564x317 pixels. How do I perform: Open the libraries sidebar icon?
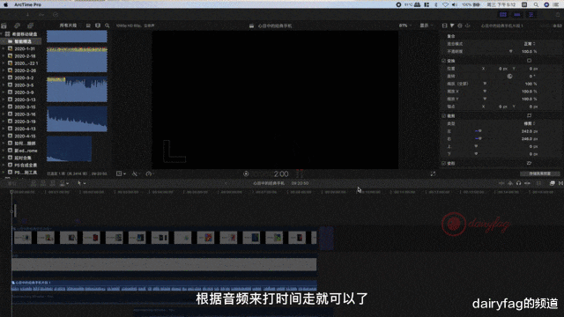(4, 26)
